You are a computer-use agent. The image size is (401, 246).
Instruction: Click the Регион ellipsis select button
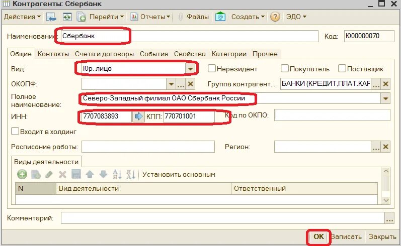tap(376, 147)
